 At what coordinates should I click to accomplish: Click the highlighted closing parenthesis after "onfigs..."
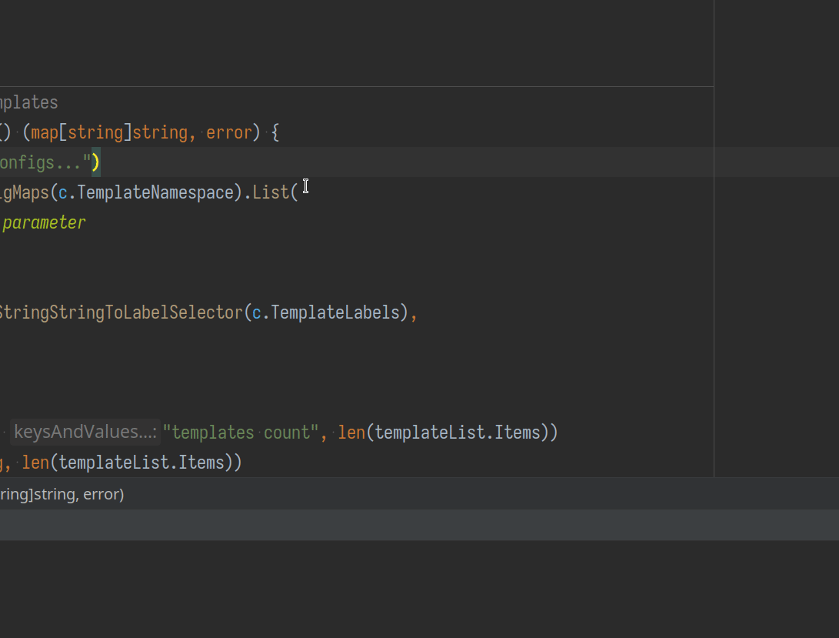coord(96,162)
